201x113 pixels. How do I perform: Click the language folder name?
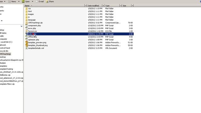click(x=32, y=20)
